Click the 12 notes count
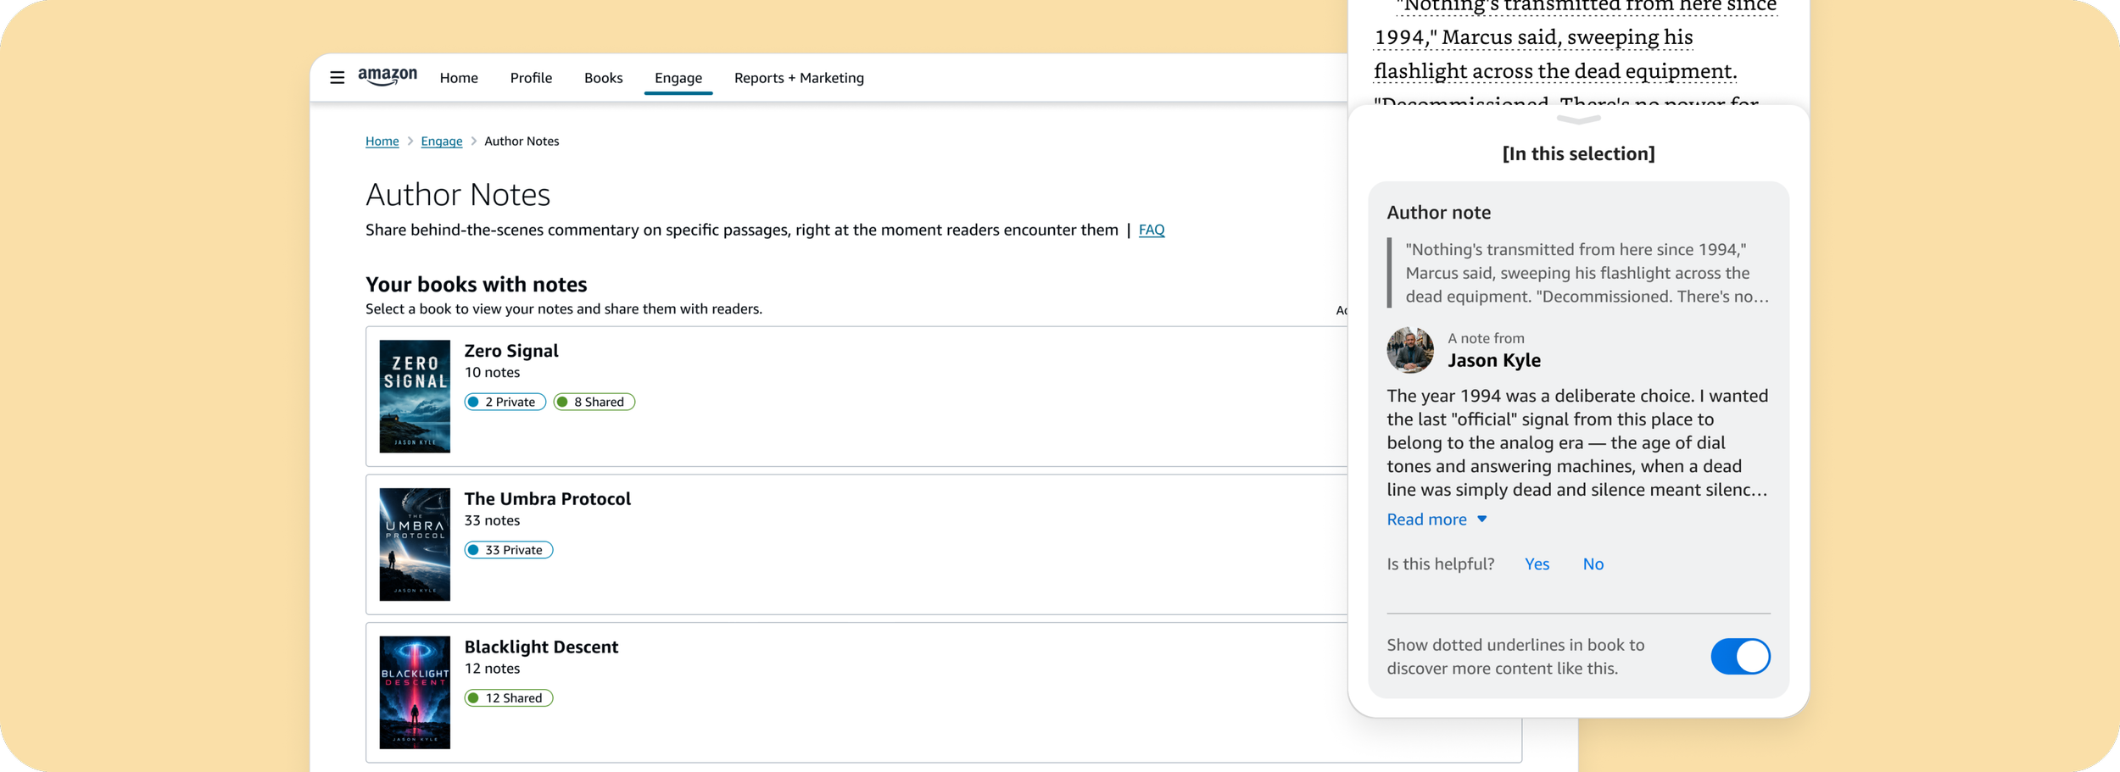This screenshot has height=772, width=2120. (x=492, y=669)
